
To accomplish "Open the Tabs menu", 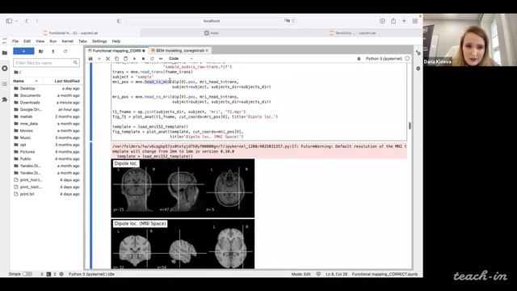I will [82, 41].
